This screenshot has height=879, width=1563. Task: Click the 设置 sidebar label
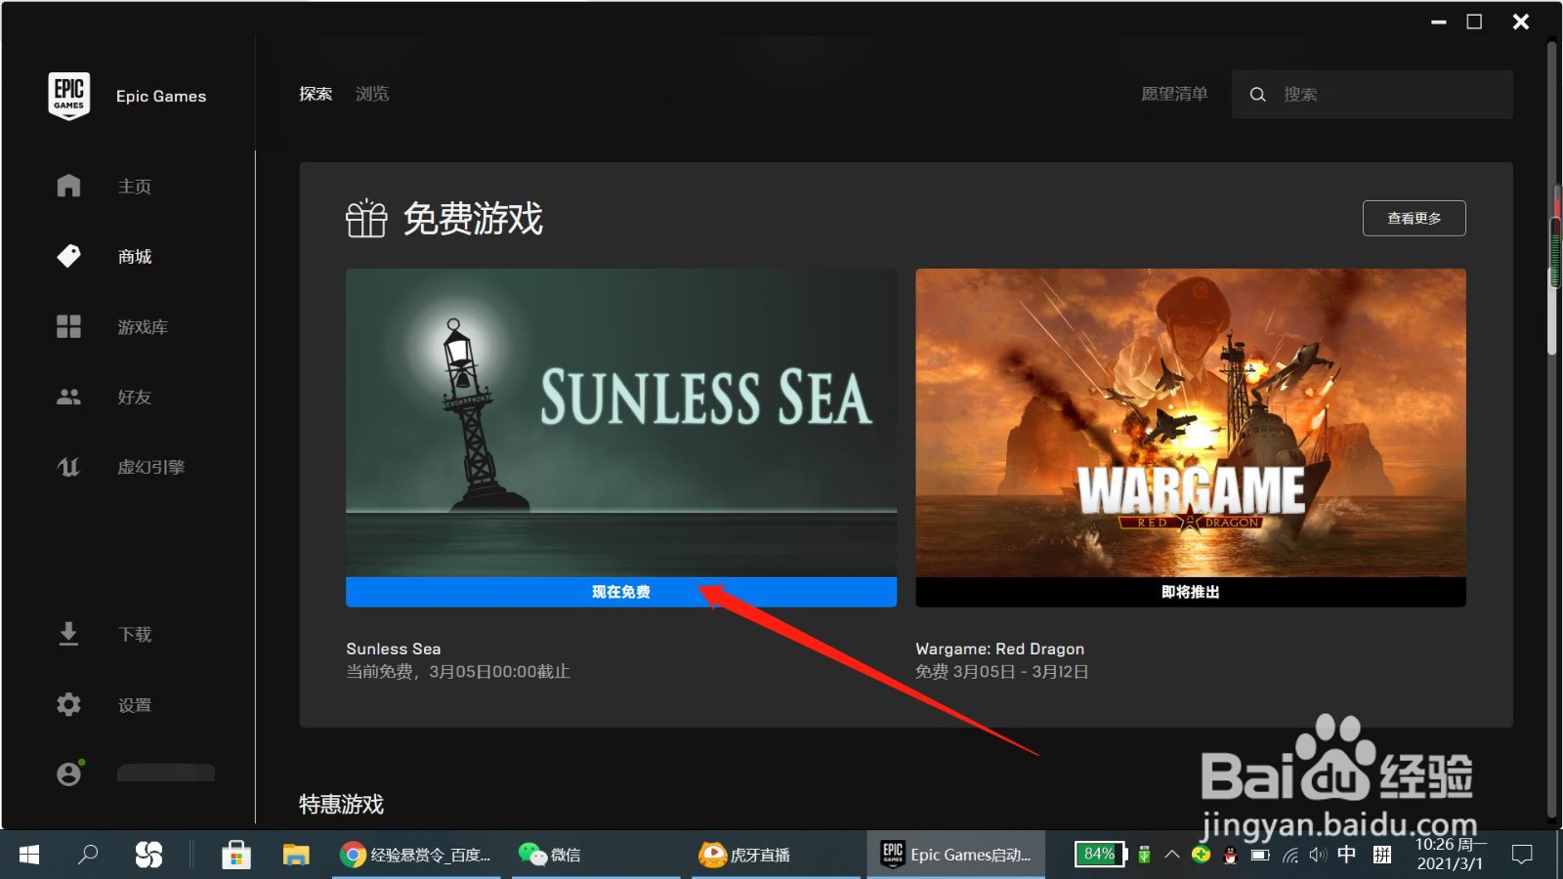tap(135, 705)
